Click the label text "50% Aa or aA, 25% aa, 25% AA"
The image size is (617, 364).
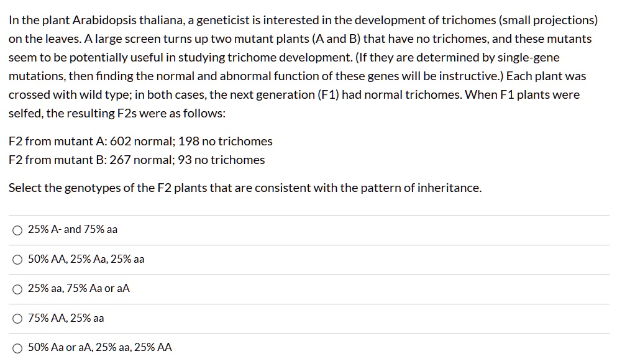click(x=100, y=347)
